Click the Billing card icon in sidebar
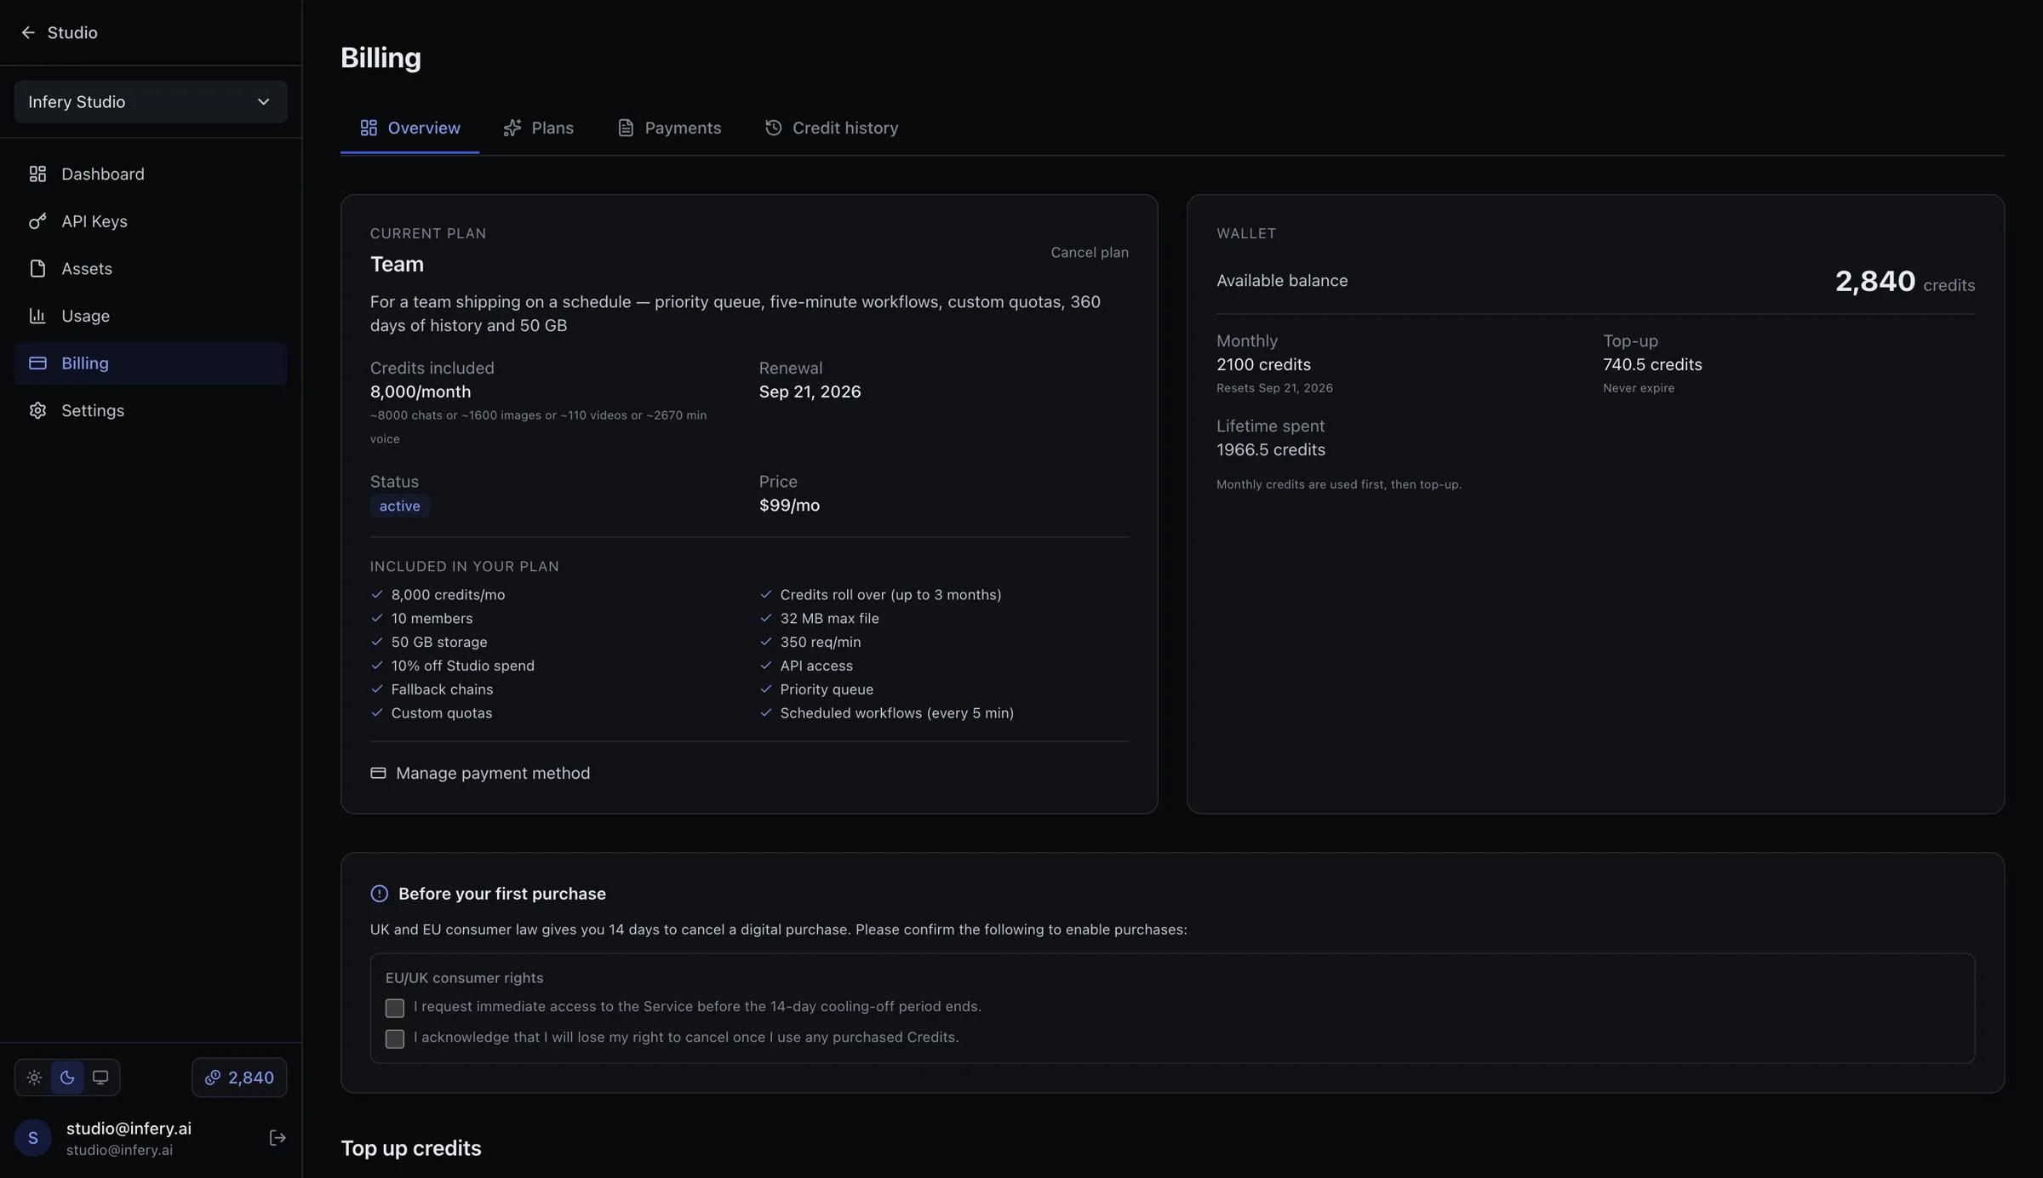Viewport: 2043px width, 1178px height. (37, 363)
